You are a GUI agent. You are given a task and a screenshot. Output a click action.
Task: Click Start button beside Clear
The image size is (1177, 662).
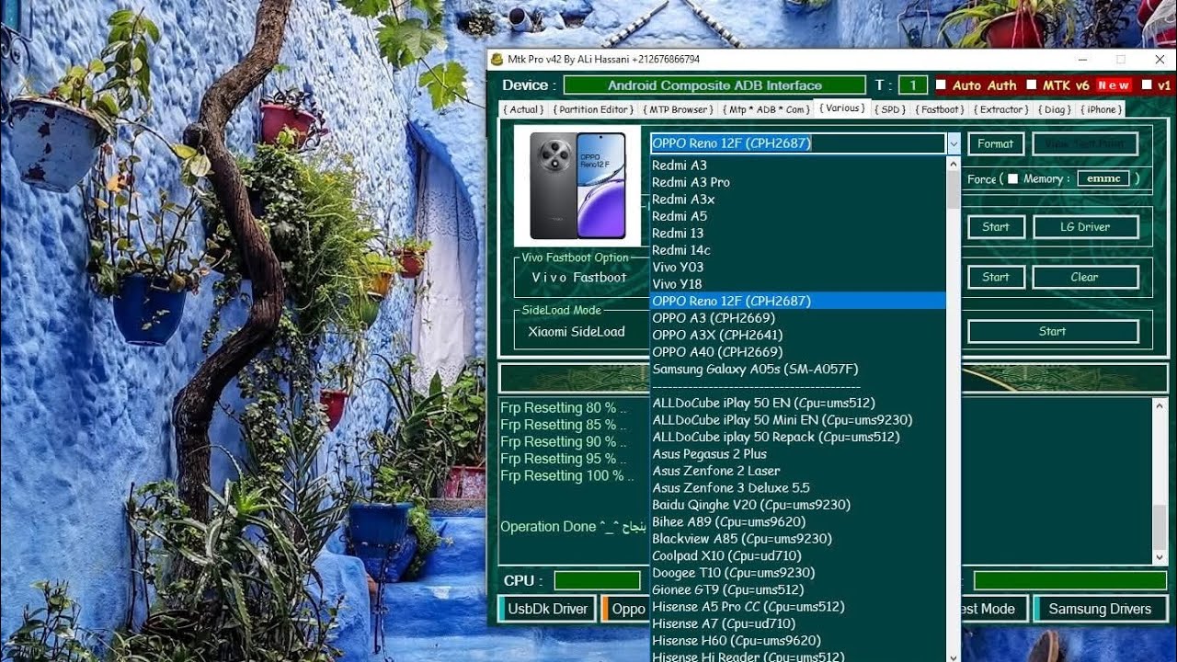tap(996, 277)
